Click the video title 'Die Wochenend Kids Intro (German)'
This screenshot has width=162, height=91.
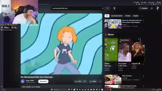[x=37, y=77]
